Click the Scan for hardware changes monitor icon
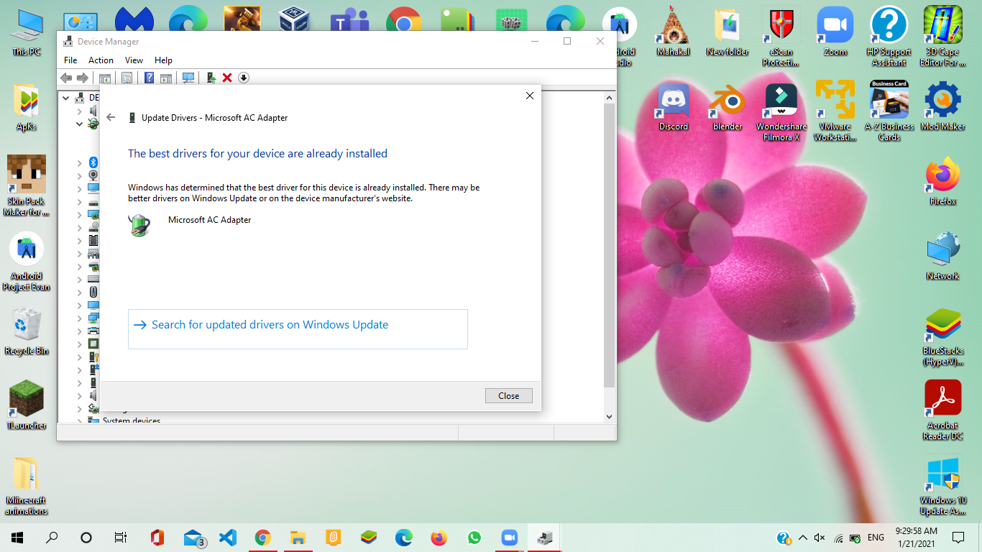 pos(188,78)
